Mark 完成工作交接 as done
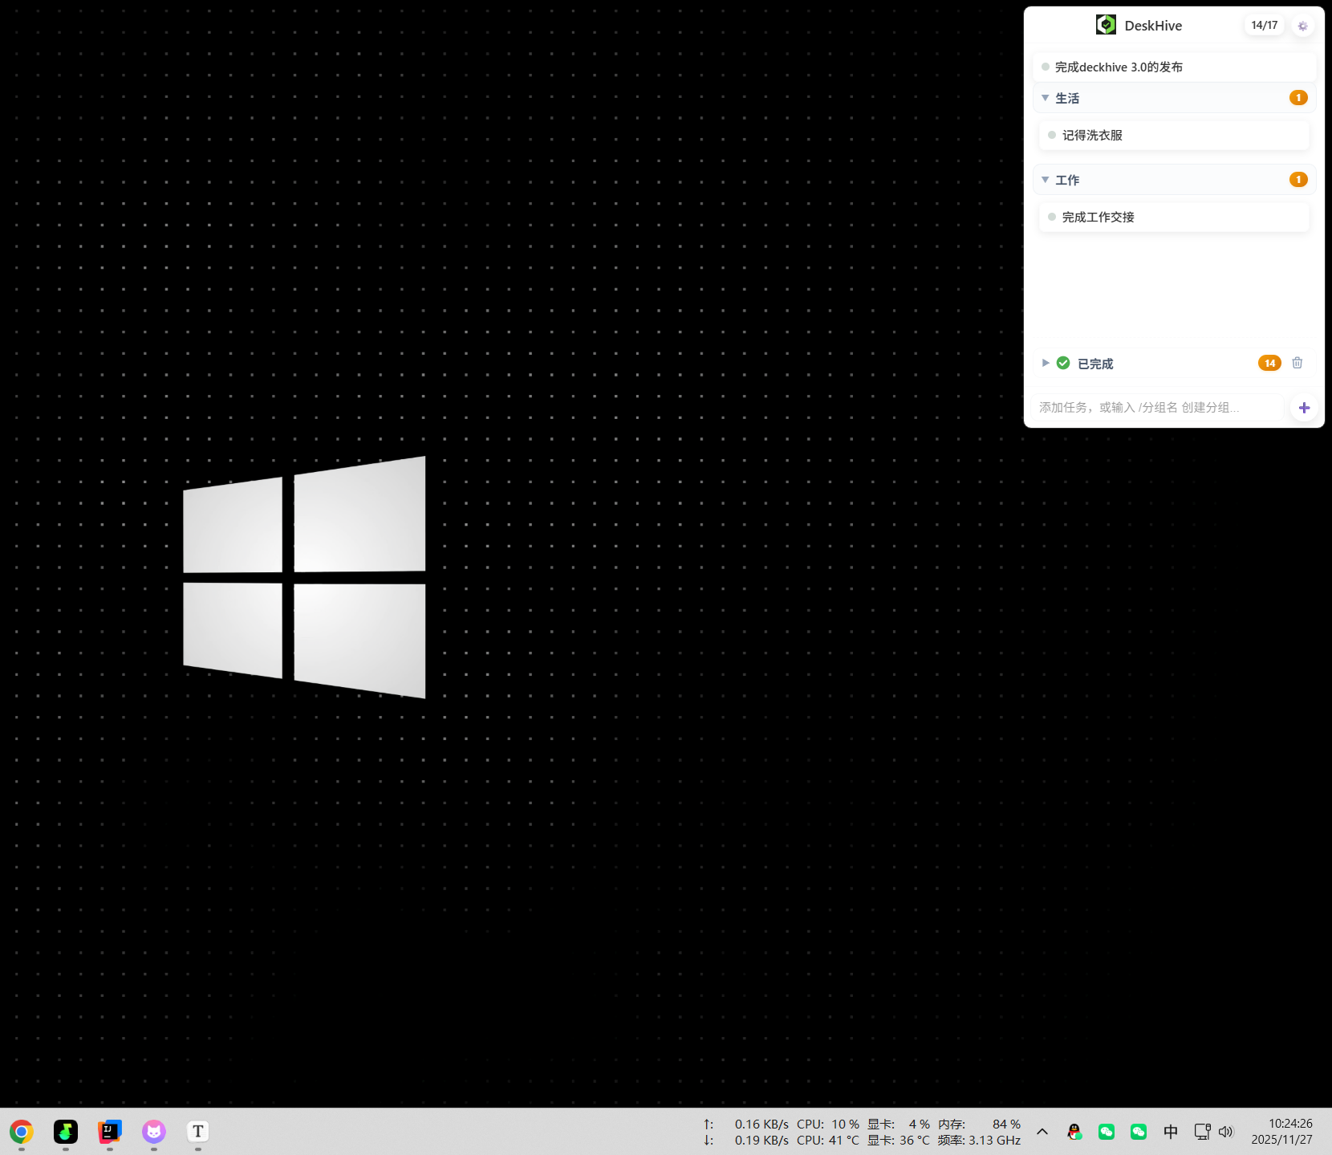1332x1155 pixels. click(1051, 217)
